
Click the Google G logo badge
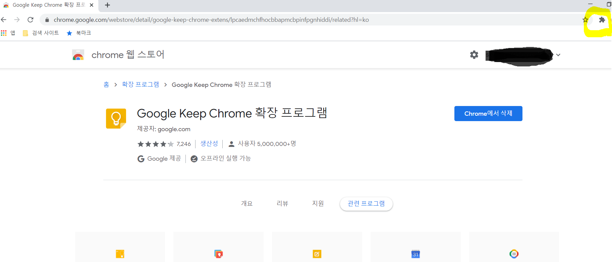pyautogui.click(x=141, y=159)
